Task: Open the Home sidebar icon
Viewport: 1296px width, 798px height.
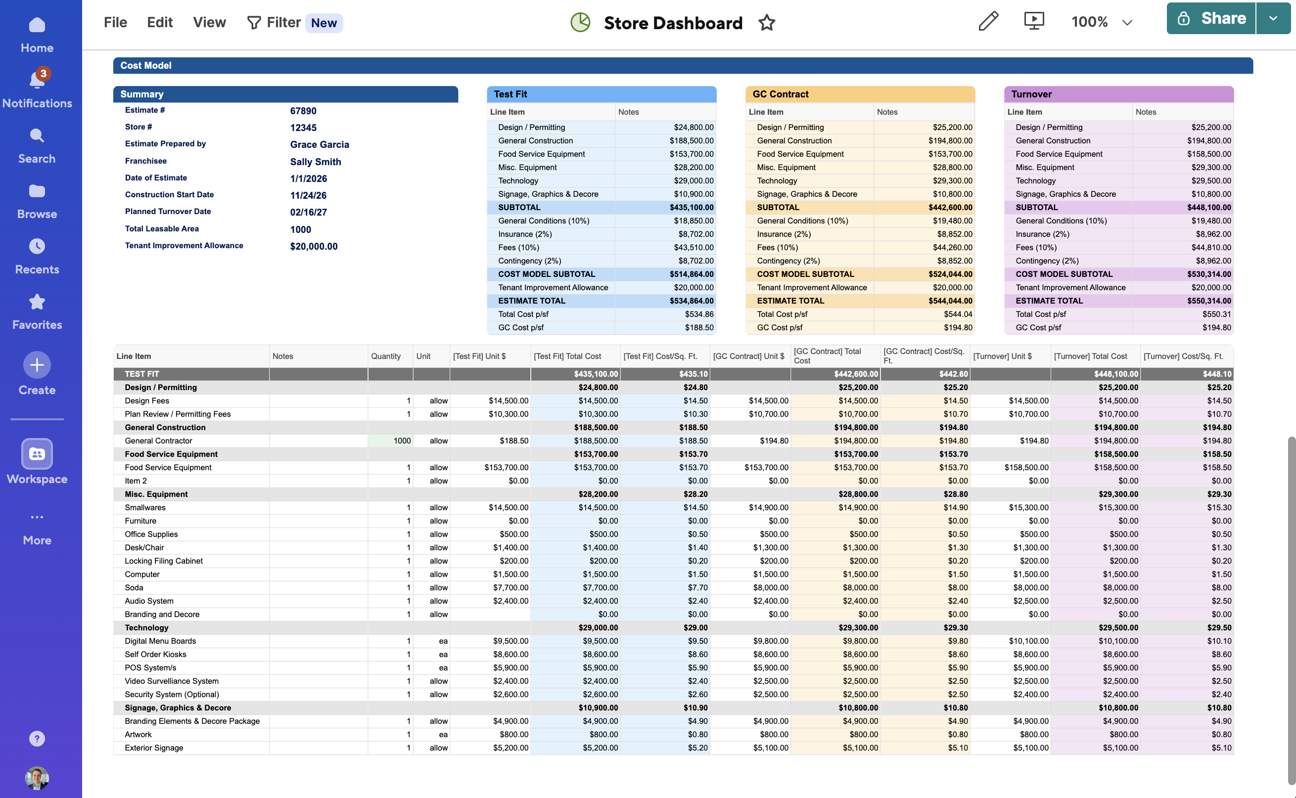Action: click(37, 25)
